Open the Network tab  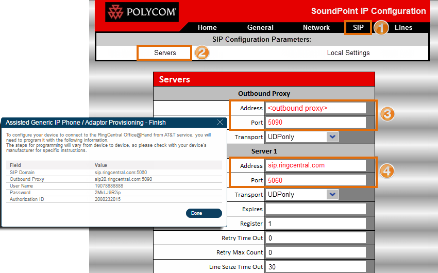click(316, 27)
